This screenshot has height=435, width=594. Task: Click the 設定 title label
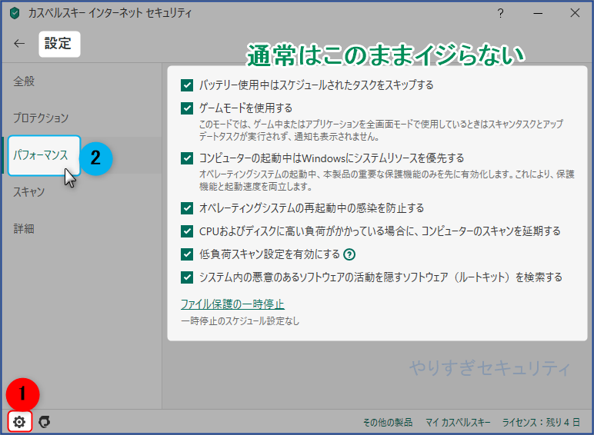click(x=58, y=44)
